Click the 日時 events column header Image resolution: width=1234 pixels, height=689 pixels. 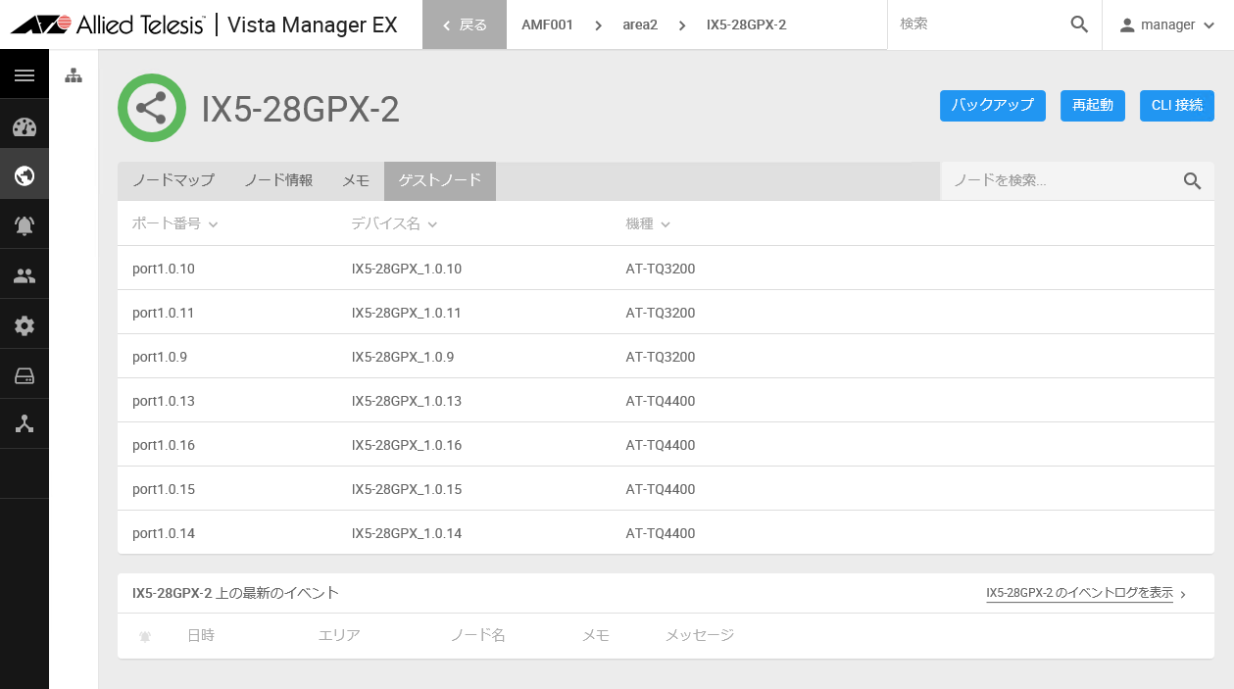(x=201, y=635)
